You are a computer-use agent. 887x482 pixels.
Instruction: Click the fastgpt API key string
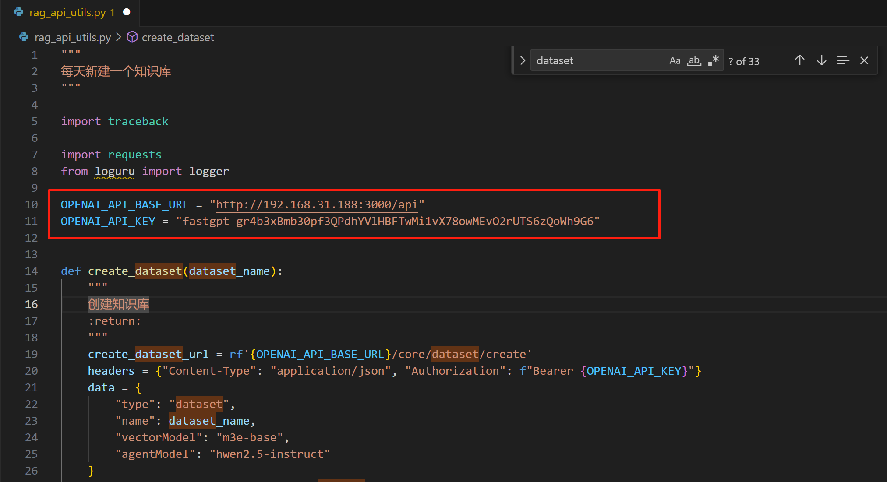click(388, 221)
